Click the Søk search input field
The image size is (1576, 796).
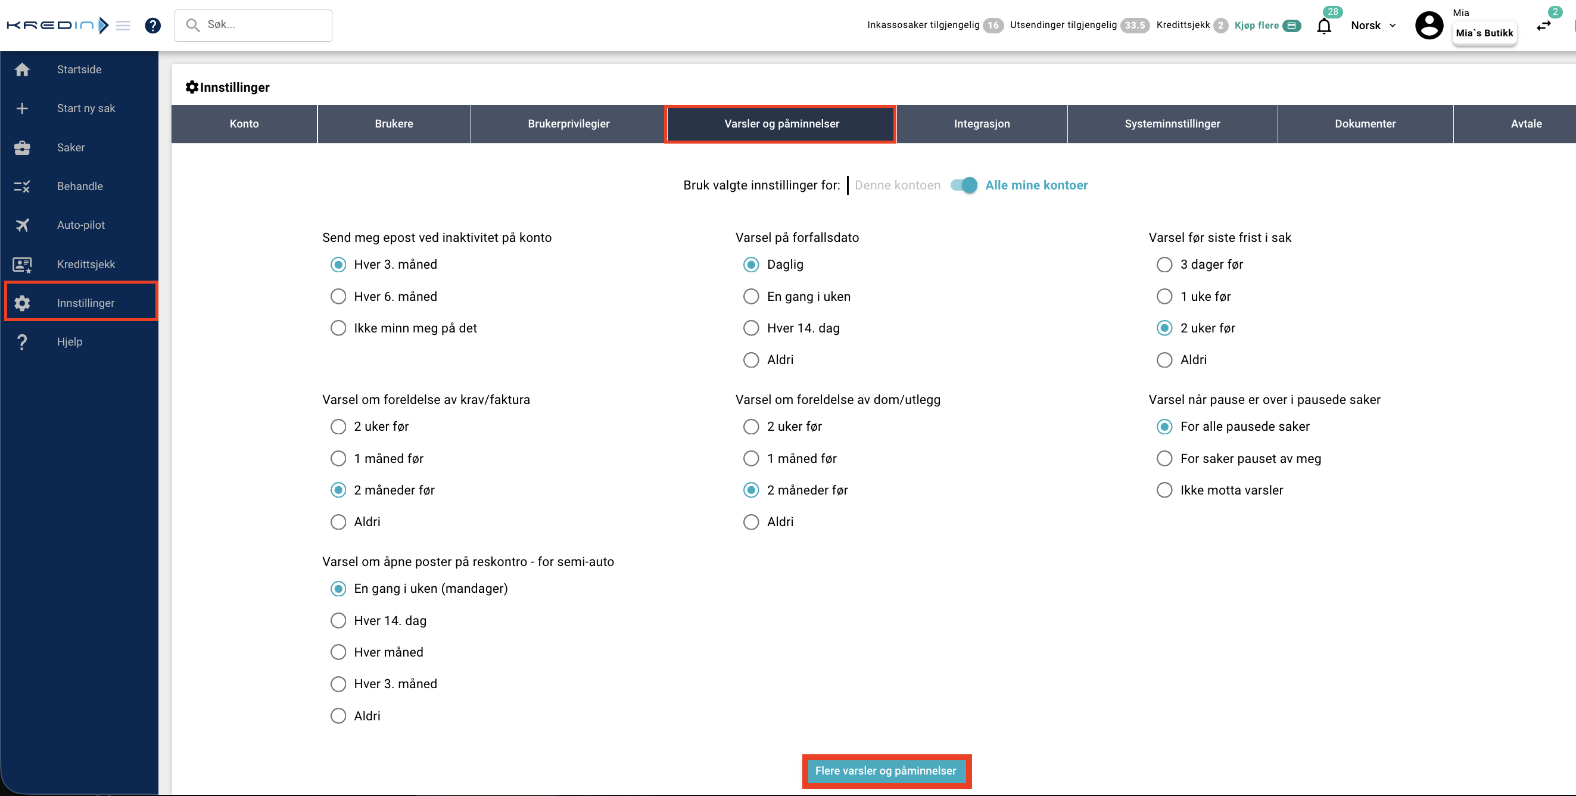(263, 25)
